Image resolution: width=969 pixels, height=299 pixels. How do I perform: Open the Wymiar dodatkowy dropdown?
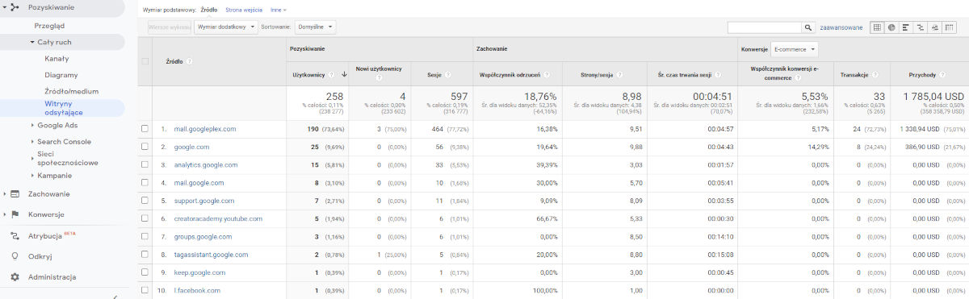click(x=226, y=27)
